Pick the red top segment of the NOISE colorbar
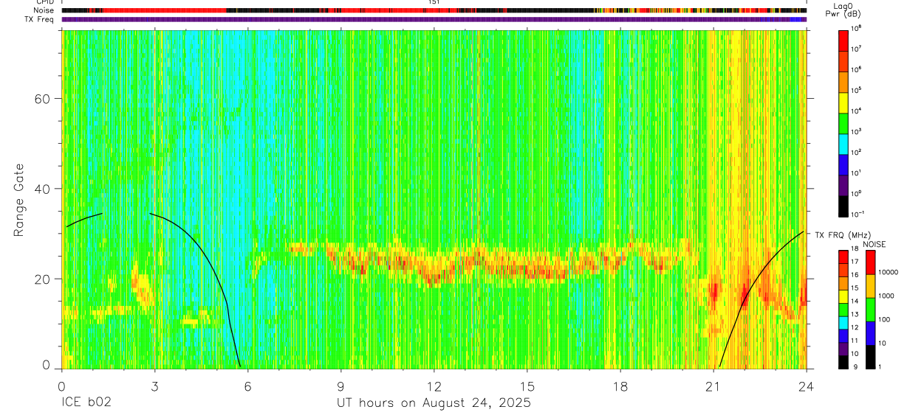Screen dimensions: 907x418 point(870,262)
